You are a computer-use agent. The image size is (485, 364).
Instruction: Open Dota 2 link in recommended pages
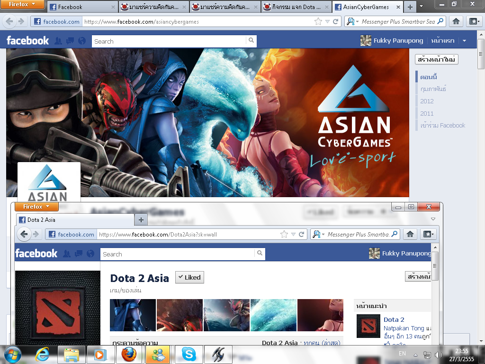394,319
